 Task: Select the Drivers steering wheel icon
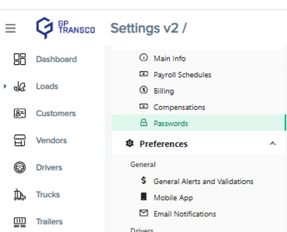pyautogui.click(x=20, y=167)
